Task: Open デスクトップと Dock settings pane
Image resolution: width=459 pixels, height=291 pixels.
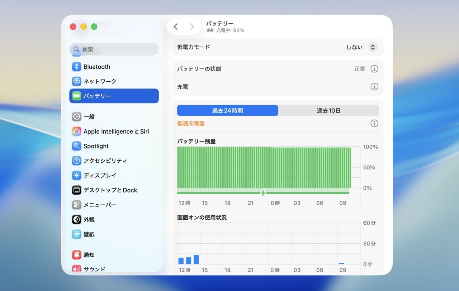Action: (114, 190)
